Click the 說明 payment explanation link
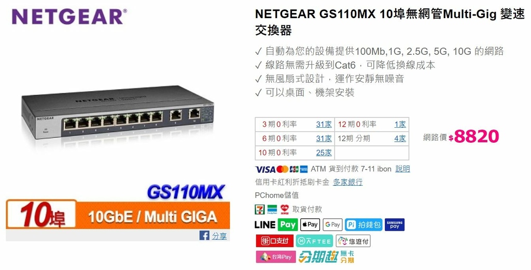Image resolution: width=531 pixels, height=270 pixels. pyautogui.click(x=402, y=169)
